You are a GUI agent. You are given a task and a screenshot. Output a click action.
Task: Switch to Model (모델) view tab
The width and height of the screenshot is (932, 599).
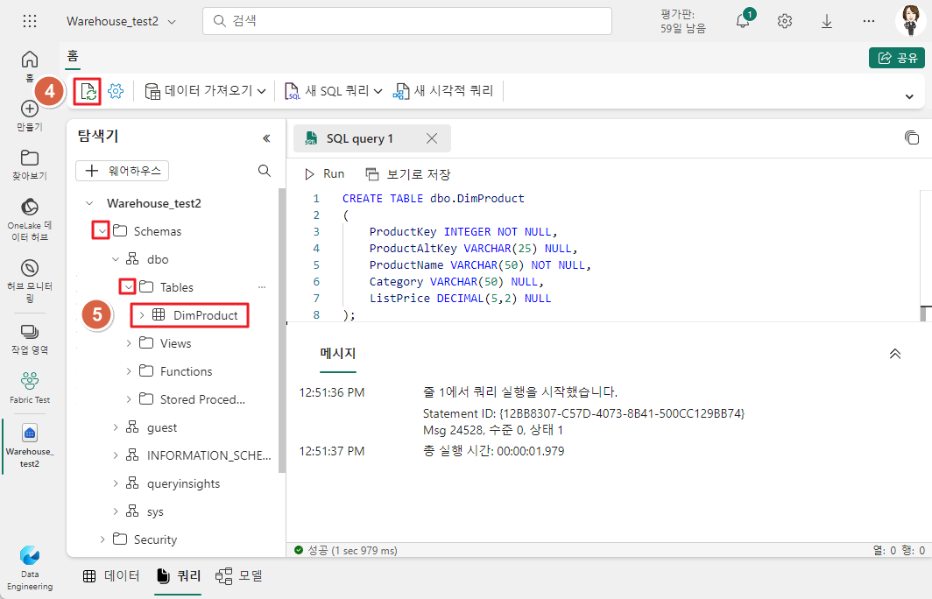click(239, 575)
